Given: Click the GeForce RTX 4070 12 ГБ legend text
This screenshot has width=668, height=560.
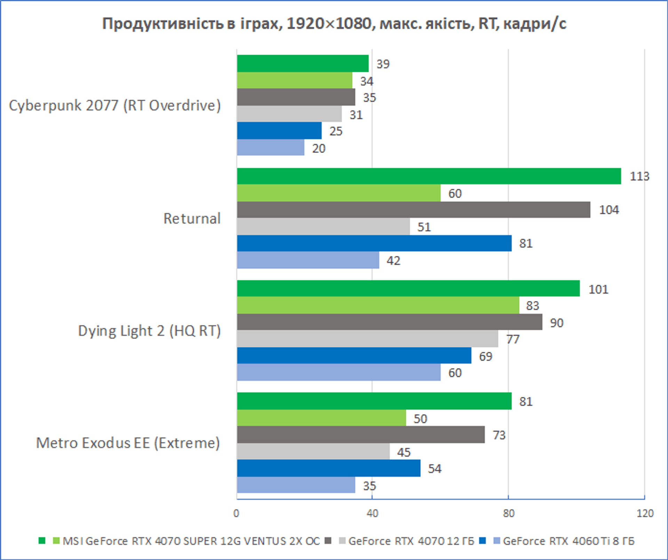Looking at the screenshot, I should [x=411, y=541].
